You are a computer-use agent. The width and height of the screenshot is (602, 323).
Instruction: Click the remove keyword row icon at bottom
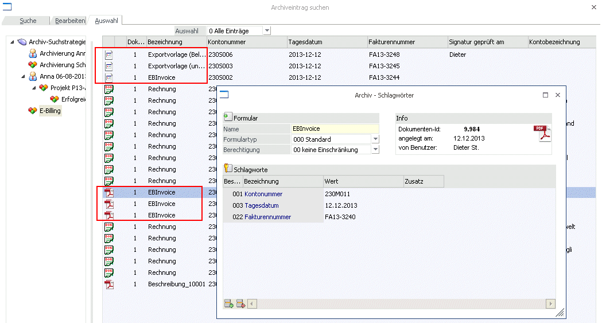tap(240, 304)
